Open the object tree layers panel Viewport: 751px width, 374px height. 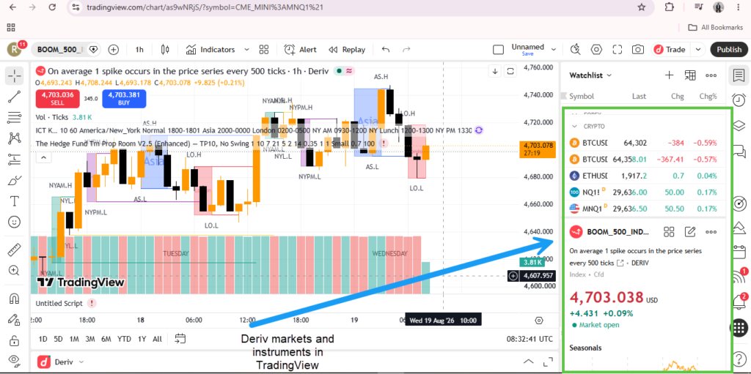(x=739, y=126)
